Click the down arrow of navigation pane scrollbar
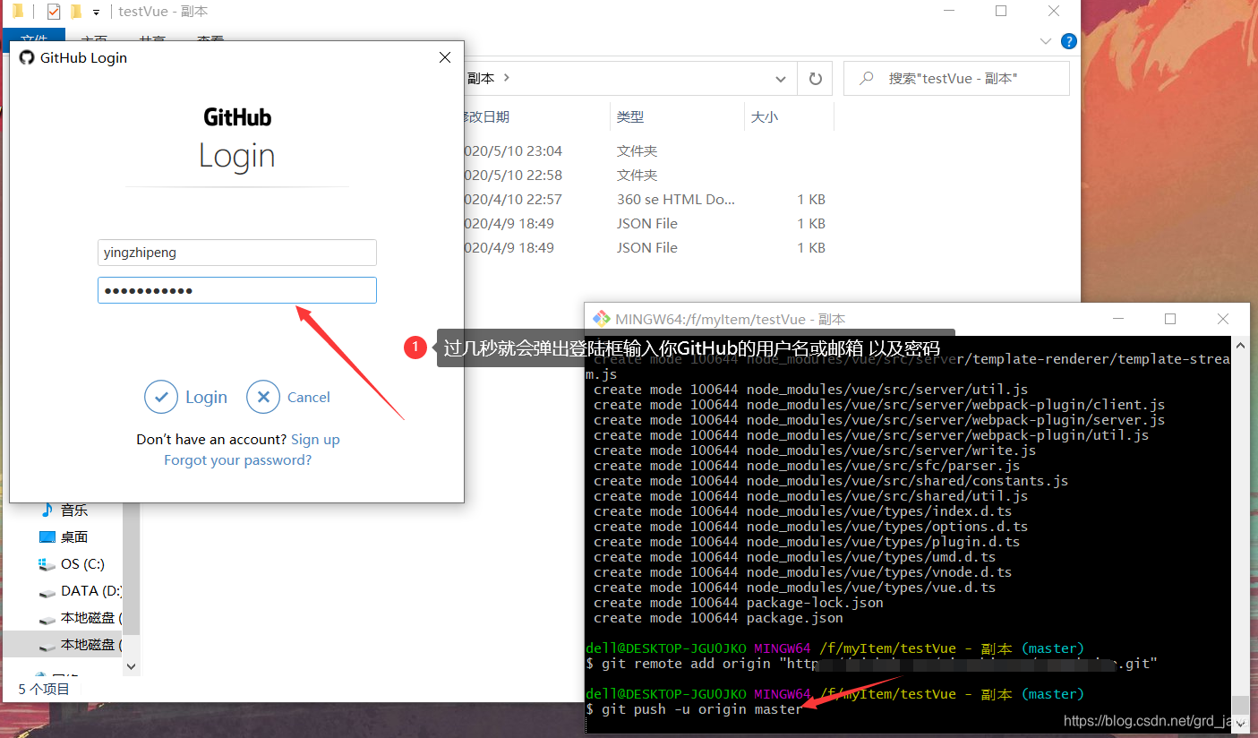Viewport: 1258px width, 738px height. [x=131, y=665]
